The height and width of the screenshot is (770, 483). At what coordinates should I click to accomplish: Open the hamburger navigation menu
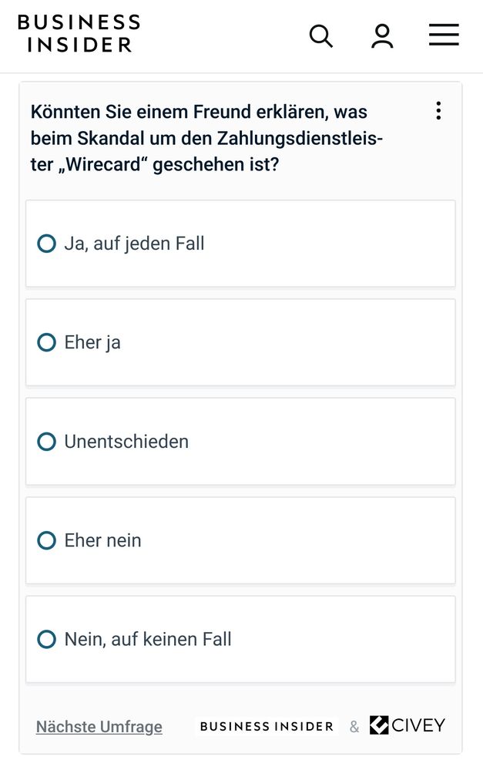[444, 35]
